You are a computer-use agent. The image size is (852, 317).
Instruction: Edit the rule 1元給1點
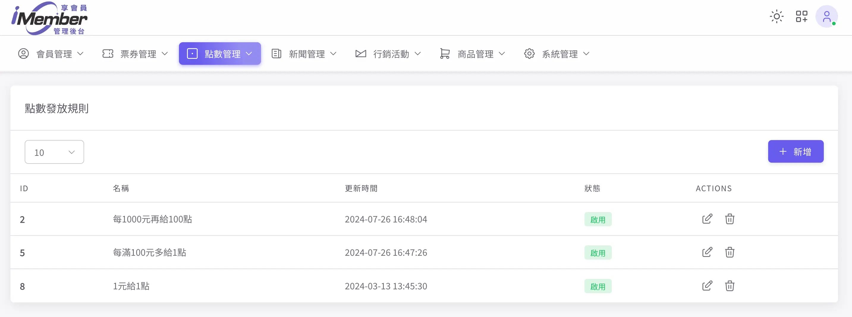click(x=707, y=286)
